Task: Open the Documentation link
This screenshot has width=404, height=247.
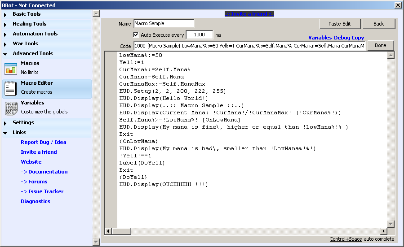Action: [x=44, y=172]
